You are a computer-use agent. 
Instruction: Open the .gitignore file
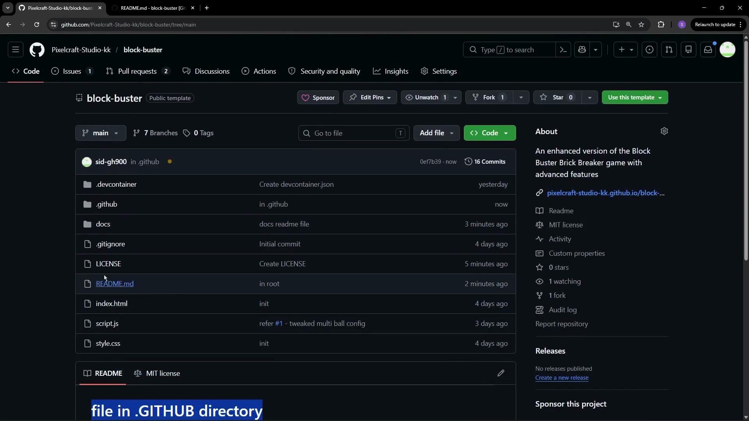[x=110, y=244]
